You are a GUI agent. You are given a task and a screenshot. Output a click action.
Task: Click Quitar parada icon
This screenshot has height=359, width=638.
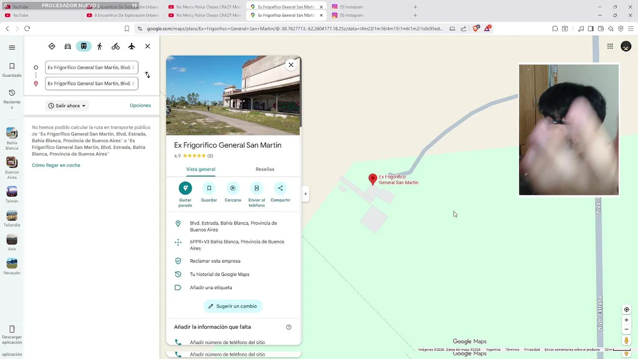[185, 188]
